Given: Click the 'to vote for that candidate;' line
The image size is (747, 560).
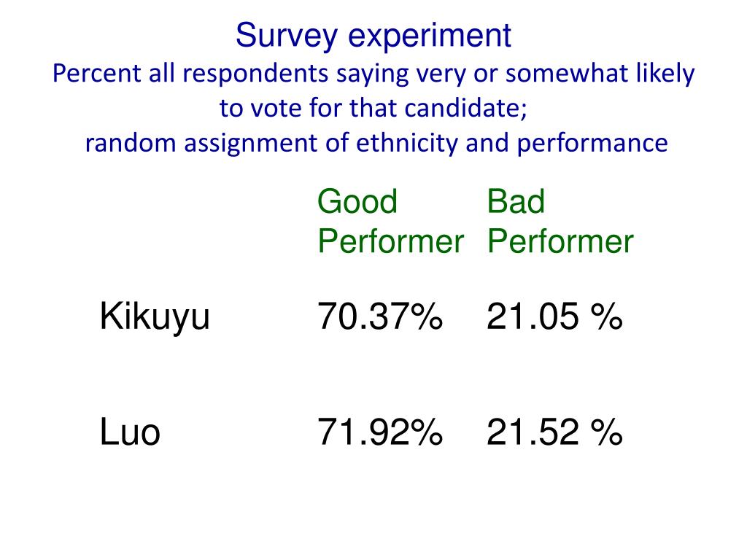Looking at the screenshot, I should (373, 108).
